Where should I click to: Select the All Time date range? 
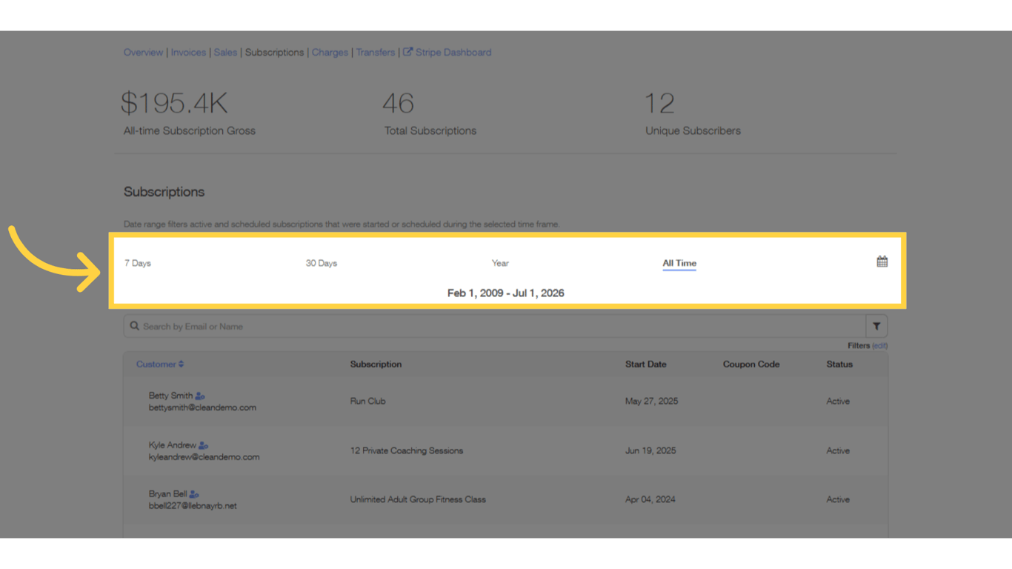679,262
